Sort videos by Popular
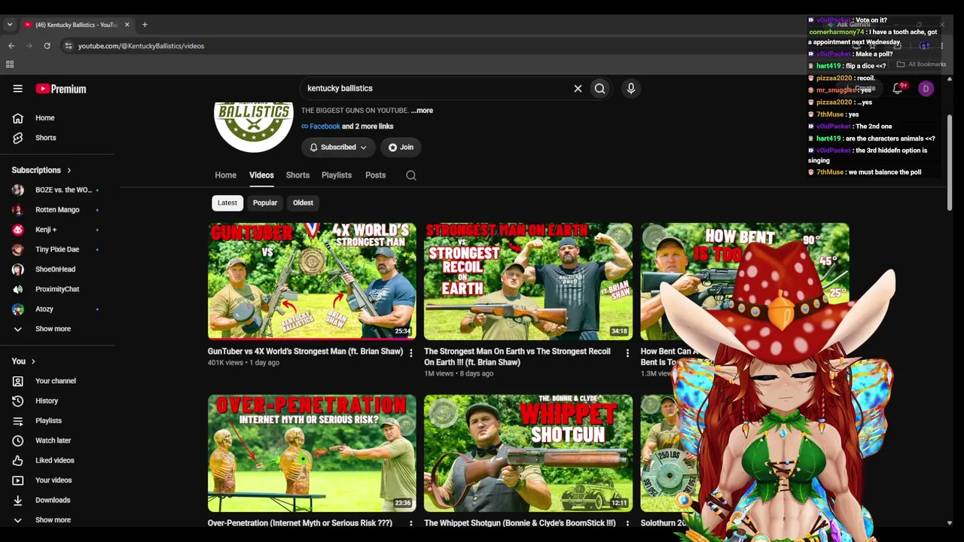Screen dimensions: 964x542 (265, 202)
